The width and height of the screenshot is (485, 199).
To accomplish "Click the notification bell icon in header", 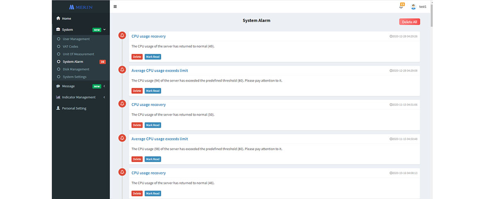I will [401, 7].
